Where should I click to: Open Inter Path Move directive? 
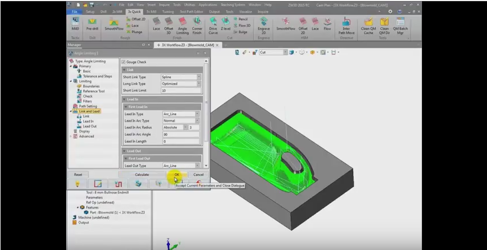[346, 26]
